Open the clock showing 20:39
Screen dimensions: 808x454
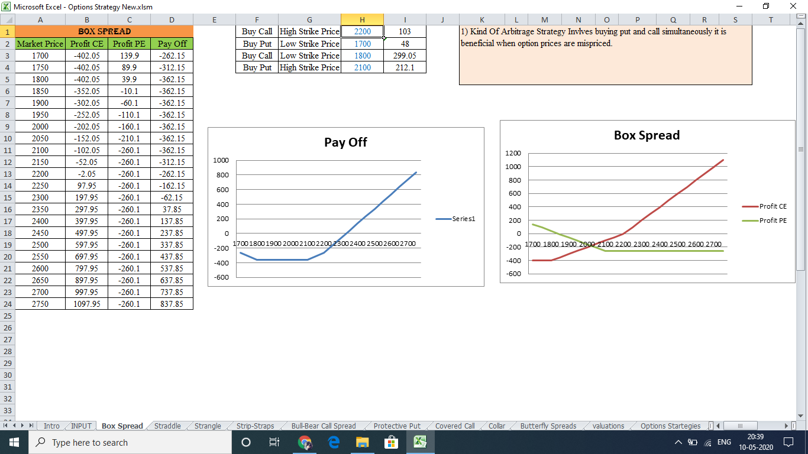tap(755, 442)
